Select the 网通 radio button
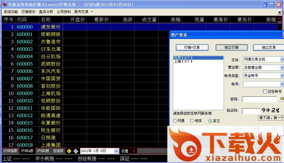 pos(175,121)
